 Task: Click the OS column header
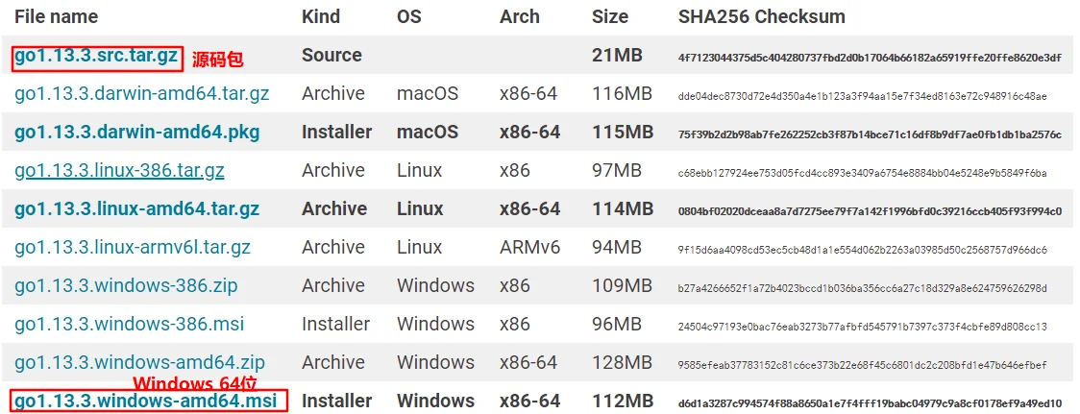point(409,16)
